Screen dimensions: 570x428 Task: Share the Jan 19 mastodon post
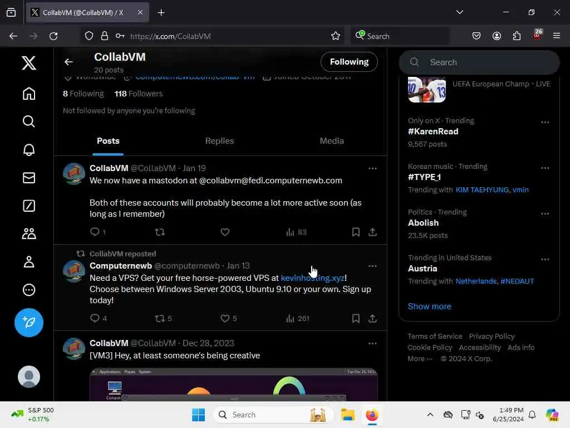372,232
